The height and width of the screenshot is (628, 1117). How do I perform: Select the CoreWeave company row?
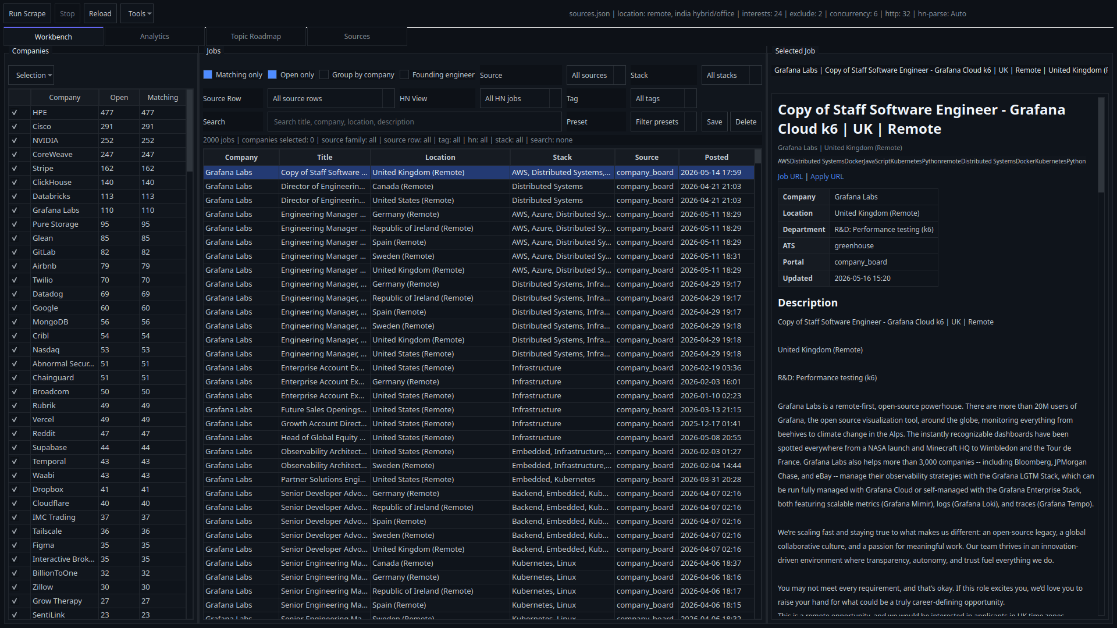coord(98,155)
